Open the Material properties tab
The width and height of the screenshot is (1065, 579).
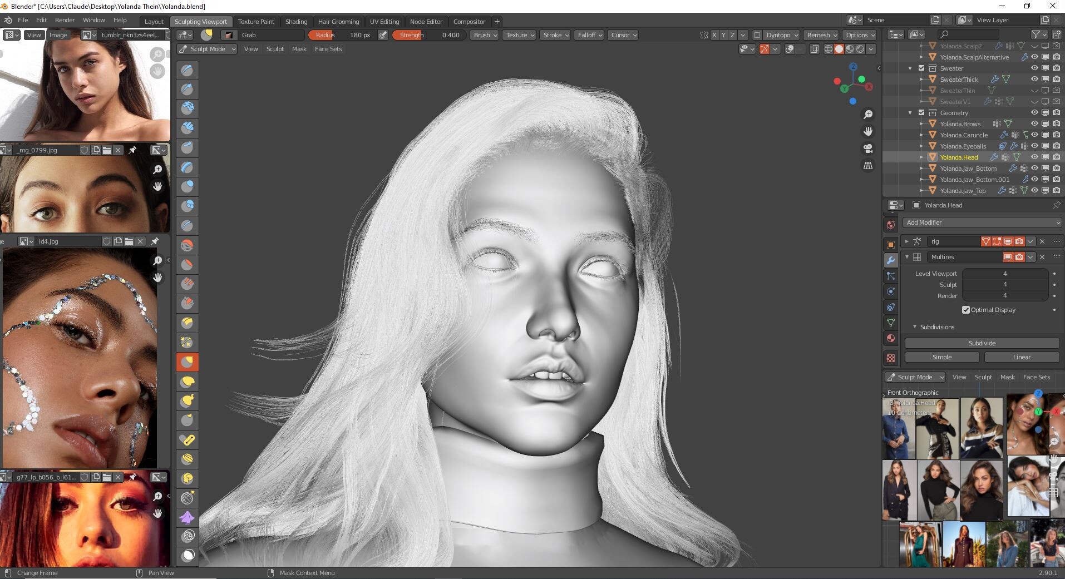click(891, 339)
